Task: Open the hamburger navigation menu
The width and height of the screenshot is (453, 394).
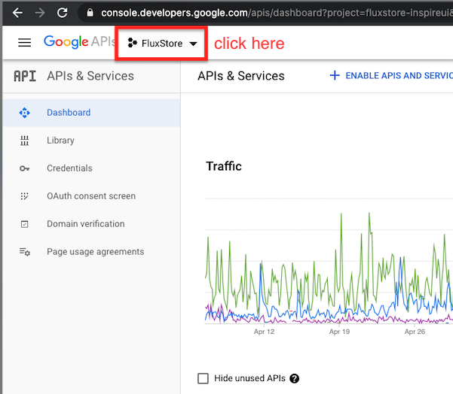Action: (x=25, y=43)
